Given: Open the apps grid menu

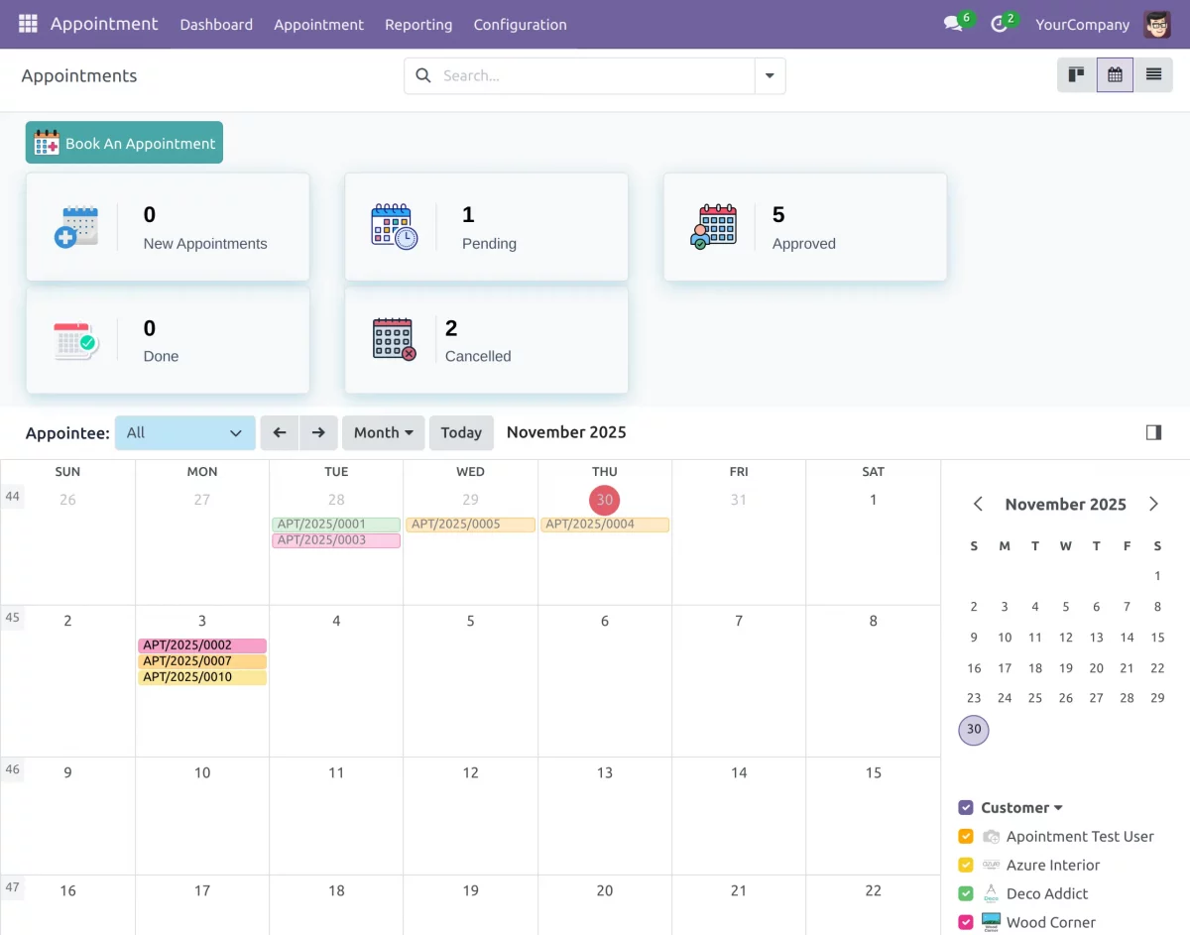Looking at the screenshot, I should [x=27, y=23].
